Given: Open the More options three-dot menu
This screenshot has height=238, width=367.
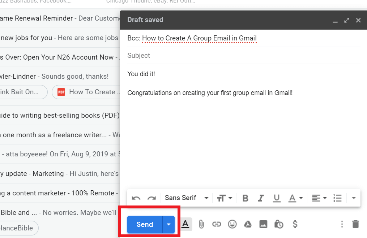Looking at the screenshot, I should (342, 224).
